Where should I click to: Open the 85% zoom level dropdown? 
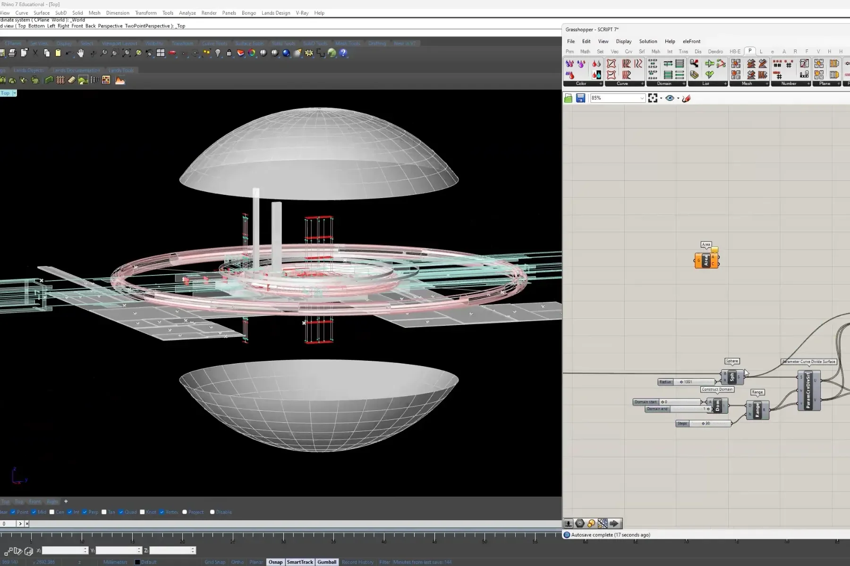(x=642, y=98)
